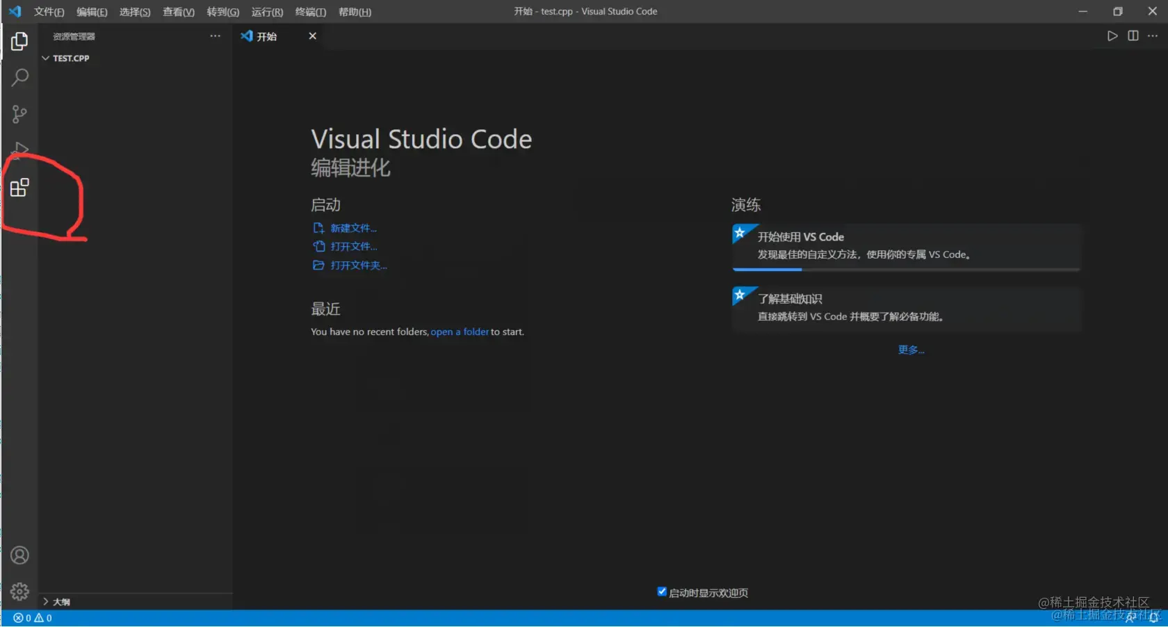Screen dimensions: 1168x627
Task: Open the Accounts menu icon
Action: [19, 555]
